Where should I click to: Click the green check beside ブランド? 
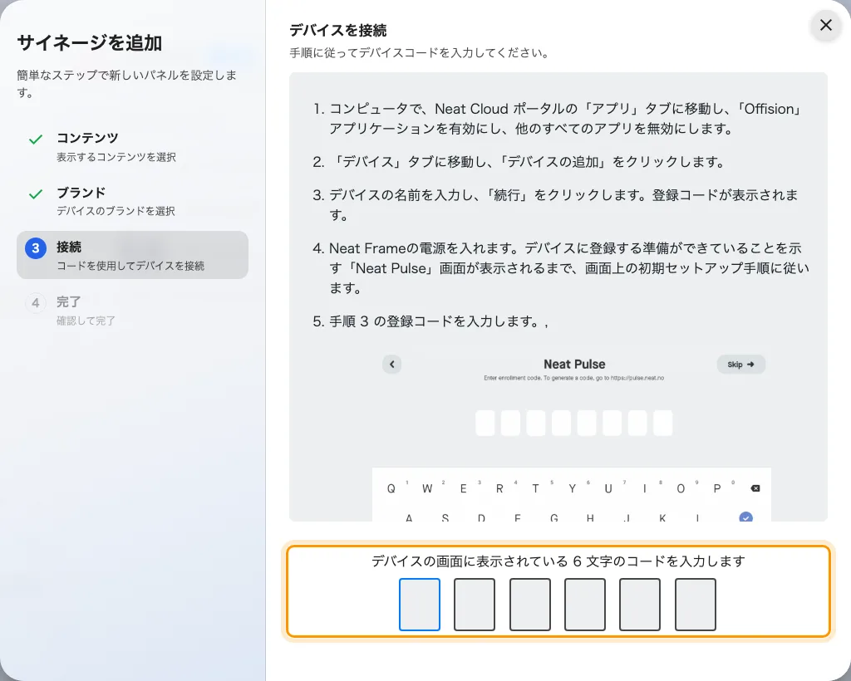click(x=36, y=194)
